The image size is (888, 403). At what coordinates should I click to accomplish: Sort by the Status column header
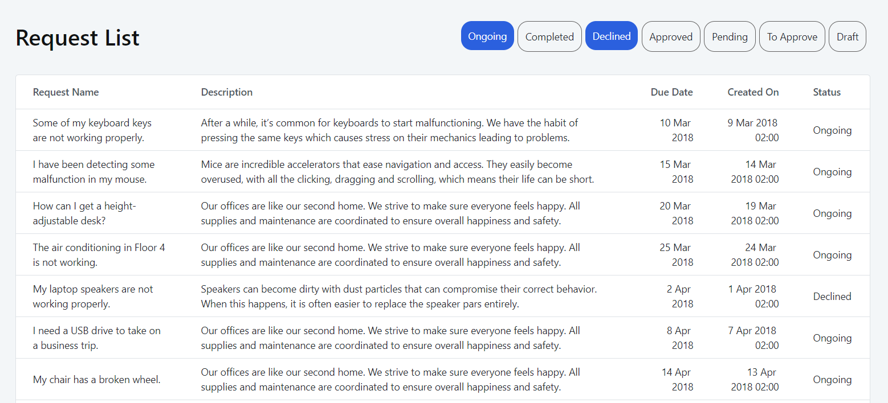coord(826,92)
